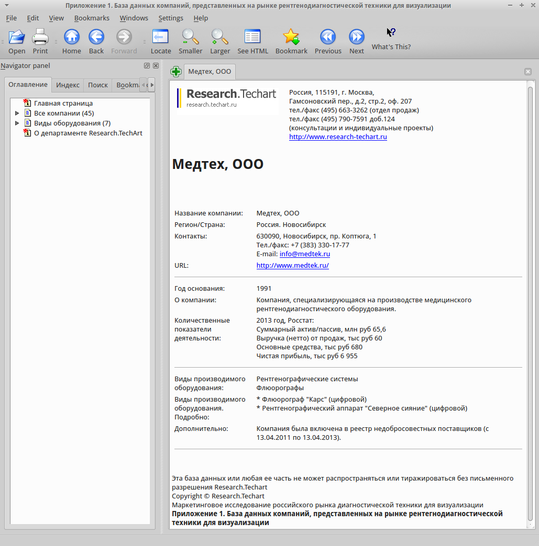Expand the Все компании (45) node
The image size is (539, 546).
(x=17, y=113)
